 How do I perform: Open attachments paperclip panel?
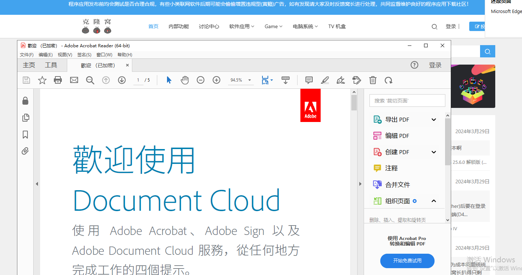[x=25, y=151]
